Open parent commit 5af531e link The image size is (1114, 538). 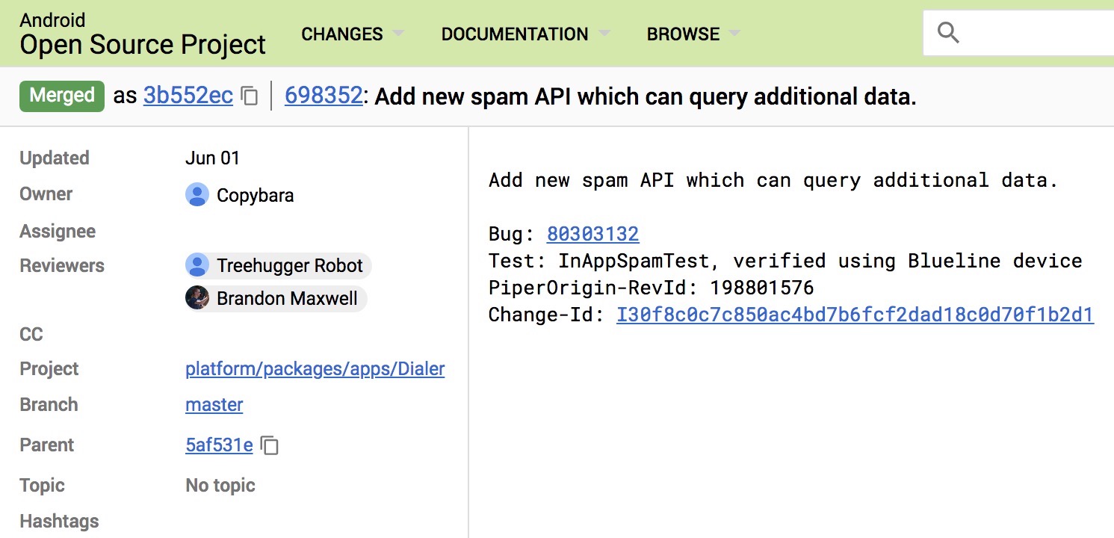219,445
